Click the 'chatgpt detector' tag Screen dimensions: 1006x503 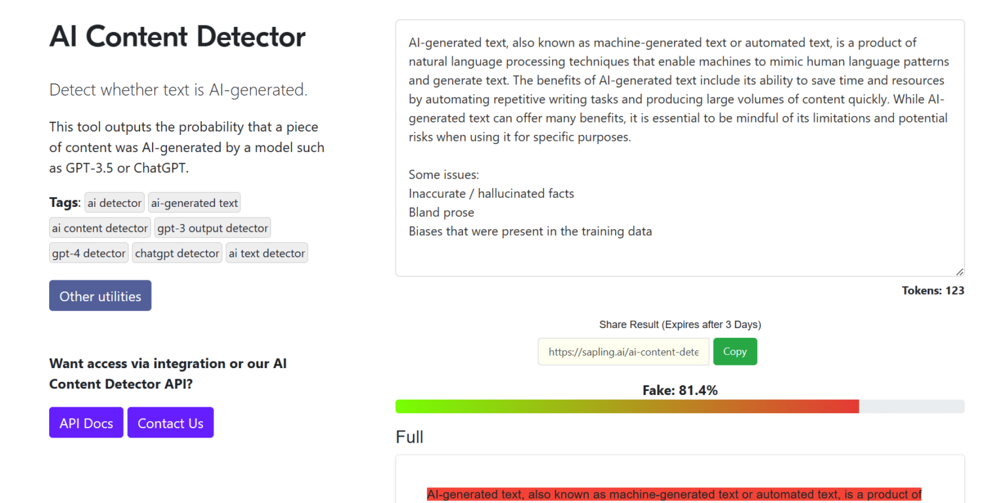[177, 253]
